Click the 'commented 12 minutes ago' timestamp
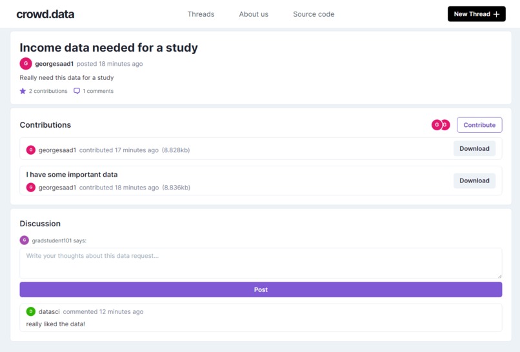The width and height of the screenshot is (520, 352). pyautogui.click(x=103, y=312)
